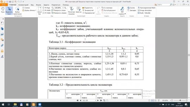190x107 pixels.
Task: Rotate the page right (Повернуть вправо)
Action: (59, 13)
